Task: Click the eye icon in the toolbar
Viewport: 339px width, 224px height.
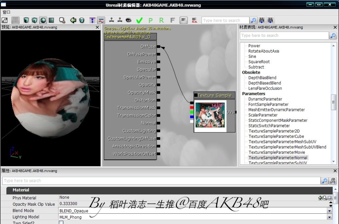Action: (x=128, y=20)
